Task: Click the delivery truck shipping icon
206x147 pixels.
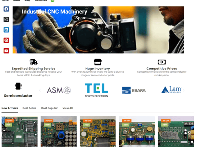Action: [x=34, y=62]
